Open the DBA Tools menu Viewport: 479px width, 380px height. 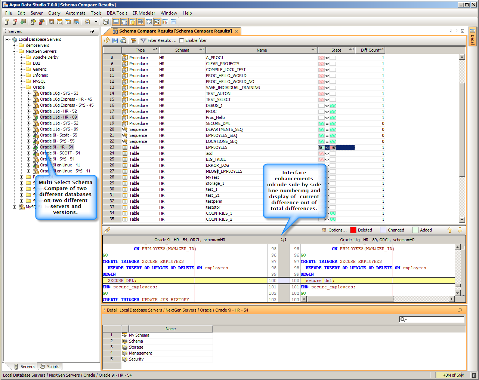[117, 13]
